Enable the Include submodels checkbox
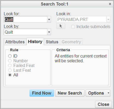This screenshot has width=114, height=109. [73, 27]
